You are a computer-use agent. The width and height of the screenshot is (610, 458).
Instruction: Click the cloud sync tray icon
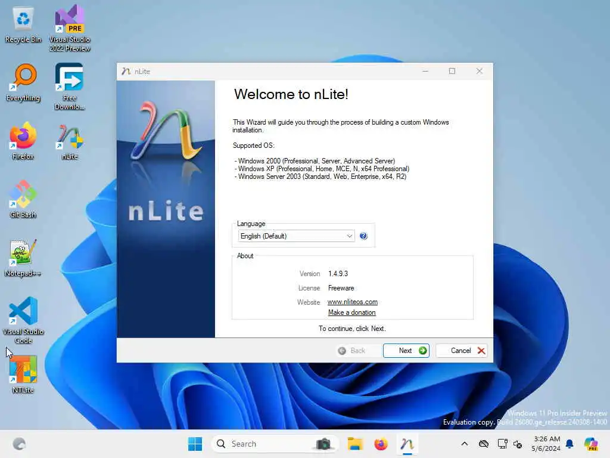[484, 444]
